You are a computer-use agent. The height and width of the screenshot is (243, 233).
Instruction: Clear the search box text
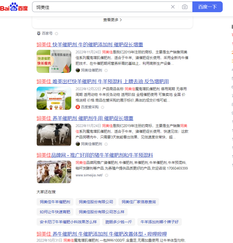point(173,7)
